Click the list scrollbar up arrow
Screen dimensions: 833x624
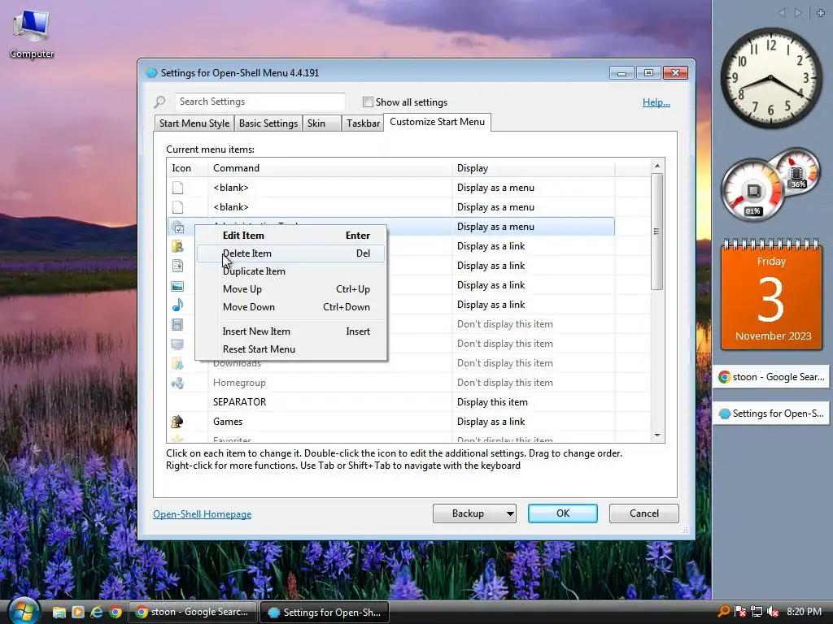coord(657,166)
